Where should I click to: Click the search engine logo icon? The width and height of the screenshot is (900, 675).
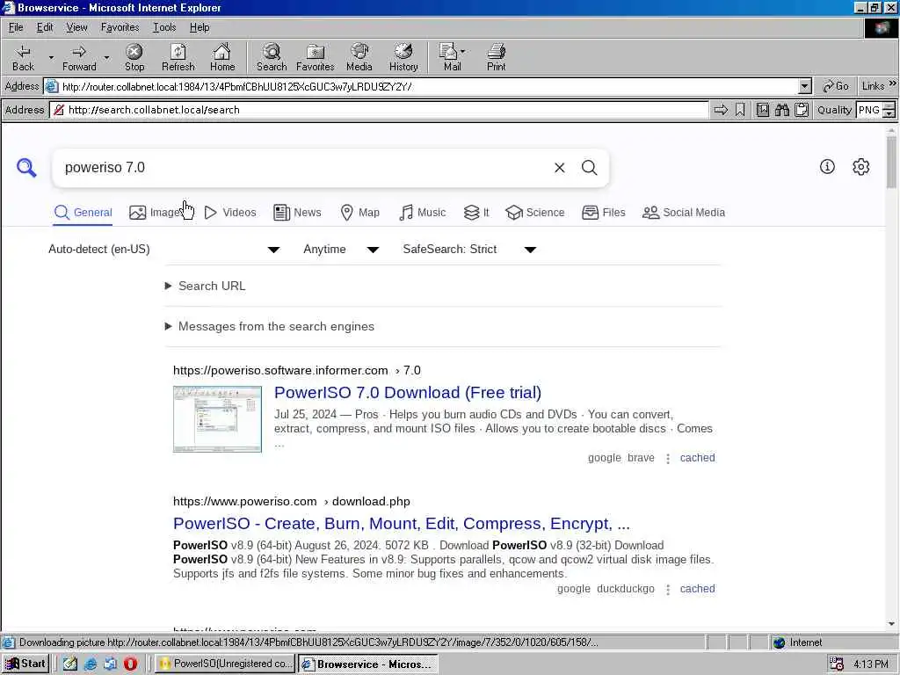[26, 168]
